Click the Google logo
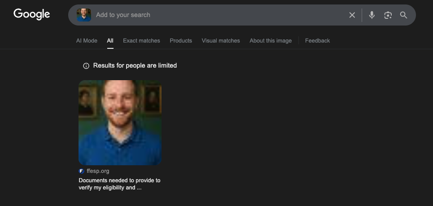433x206 pixels. coord(31,14)
